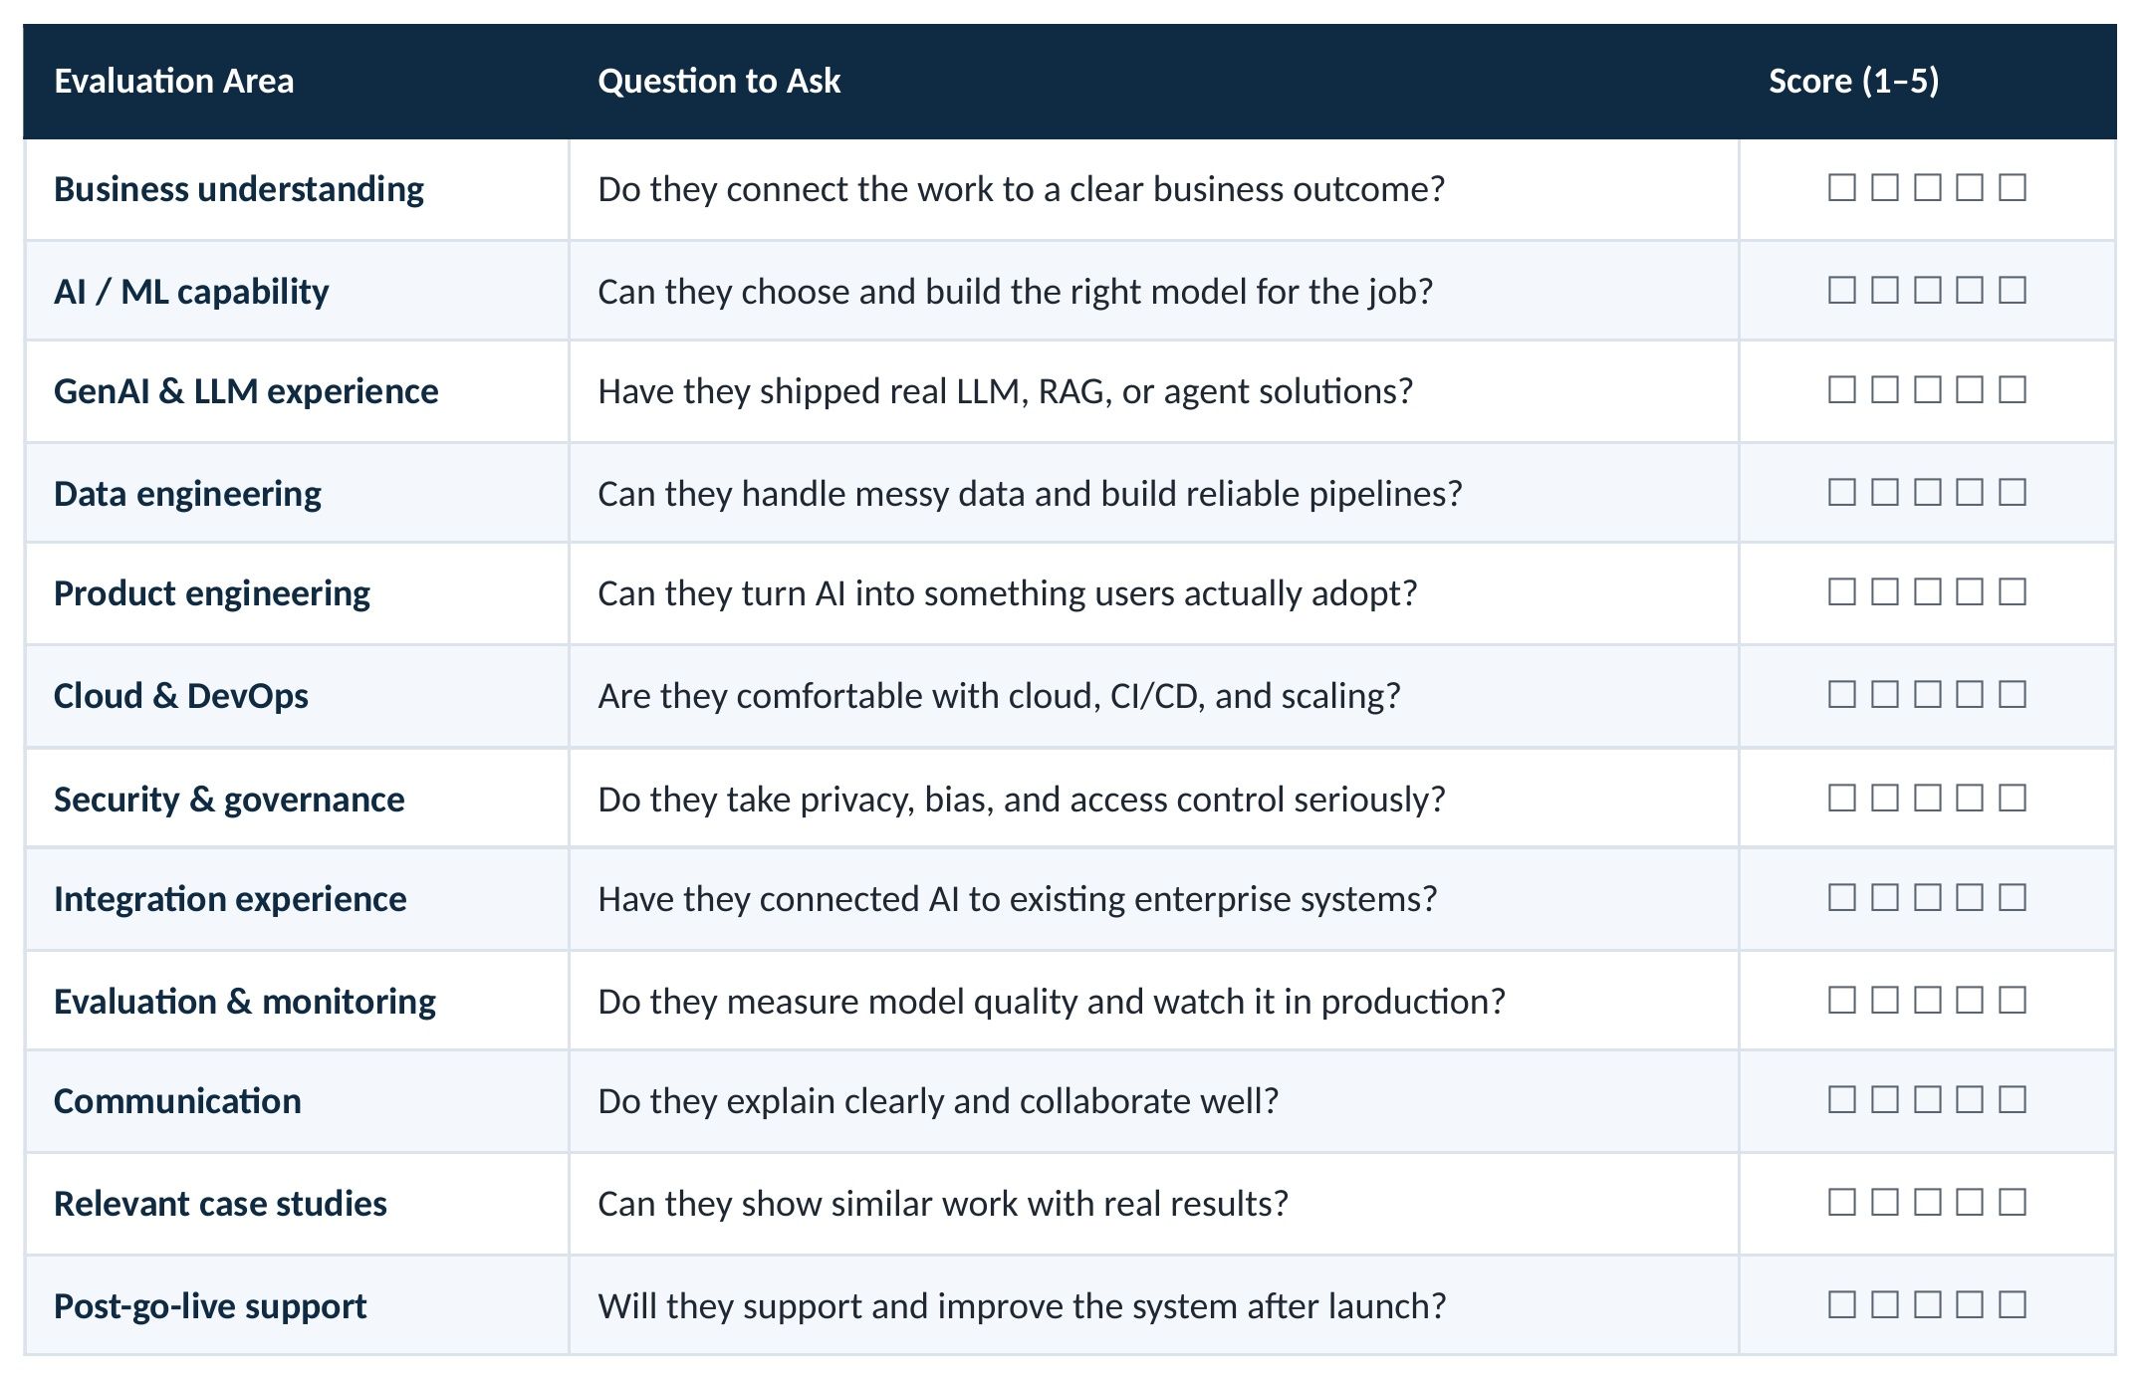Image resolution: width=2141 pixels, height=1379 pixels.
Task: Select question about shipped LLM, RAG solutions
Action: point(1005,391)
